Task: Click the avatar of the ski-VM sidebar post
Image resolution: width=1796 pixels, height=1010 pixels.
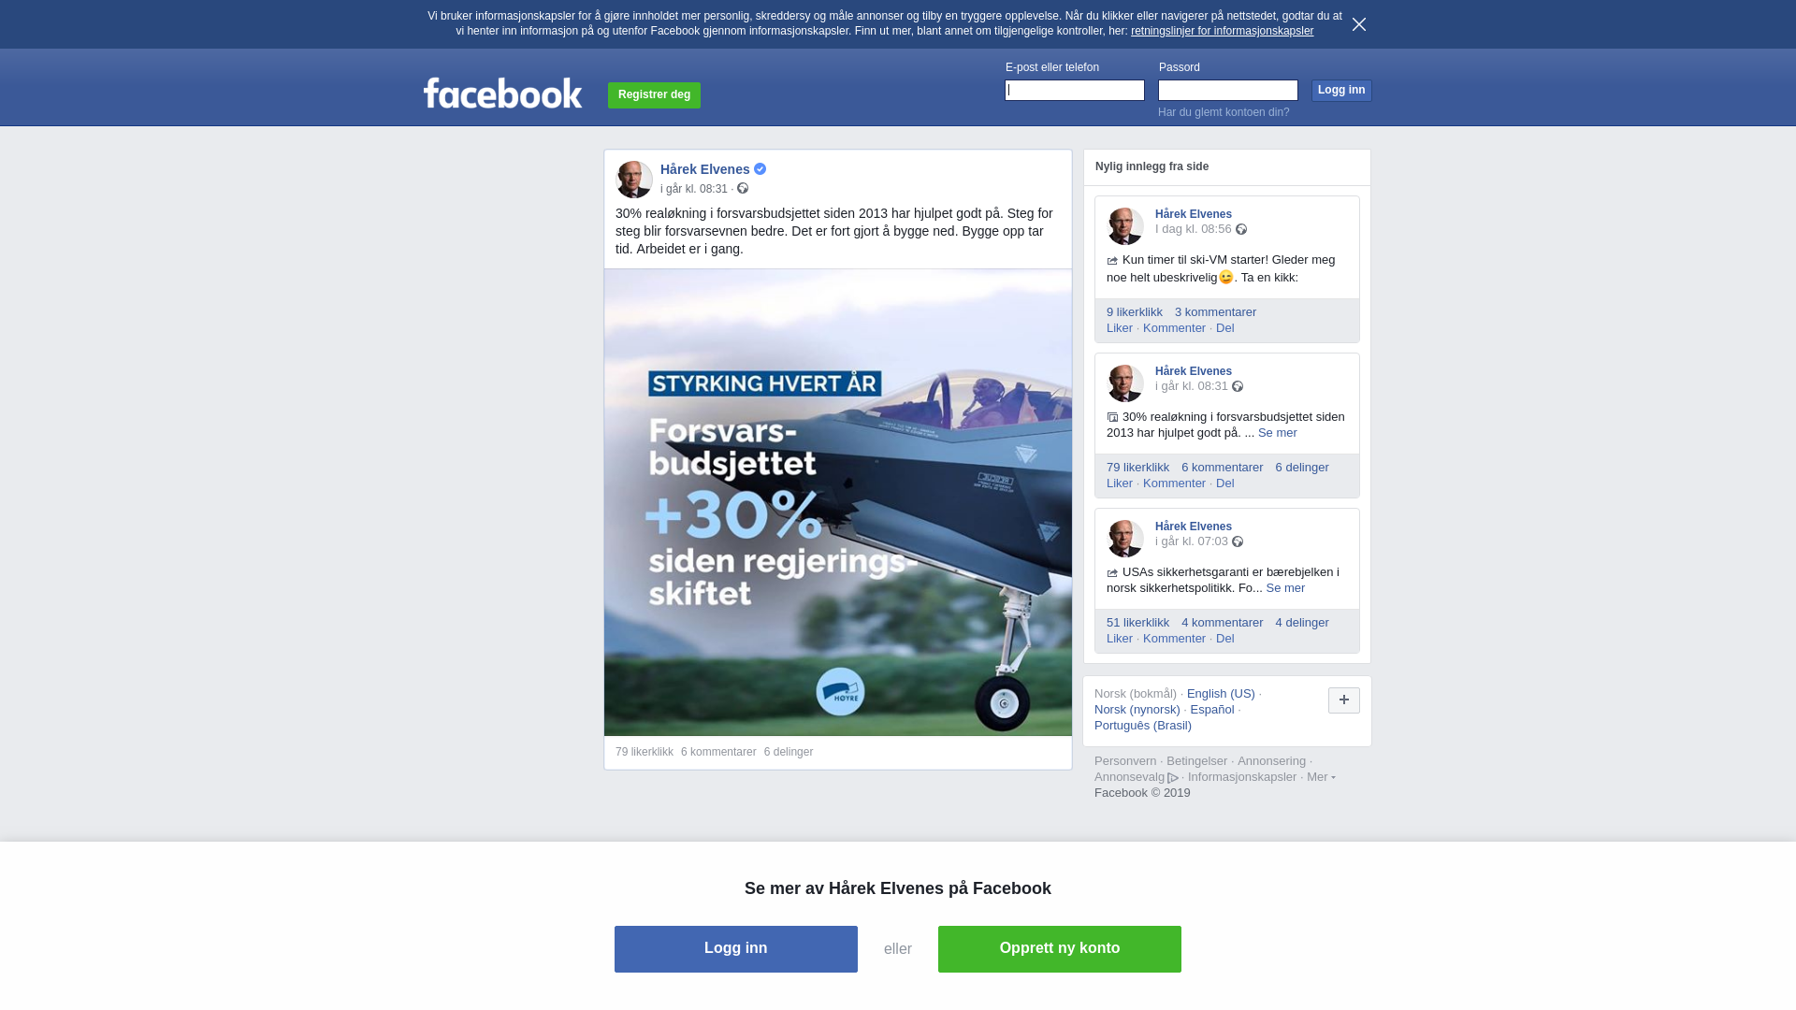Action: [x=1125, y=226]
